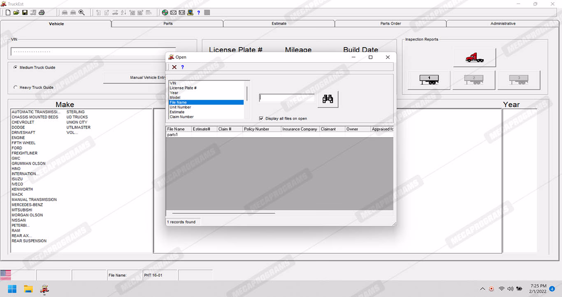Click the VIN input field
Image resolution: width=562 pixels, height=297 pixels.
pyautogui.click(x=93, y=52)
